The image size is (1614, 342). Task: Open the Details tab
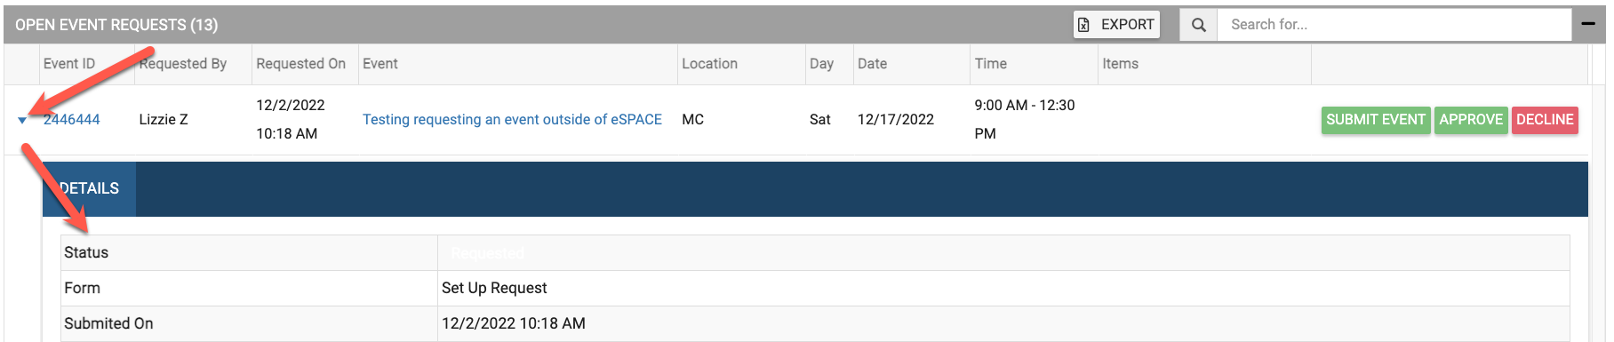[x=89, y=188]
